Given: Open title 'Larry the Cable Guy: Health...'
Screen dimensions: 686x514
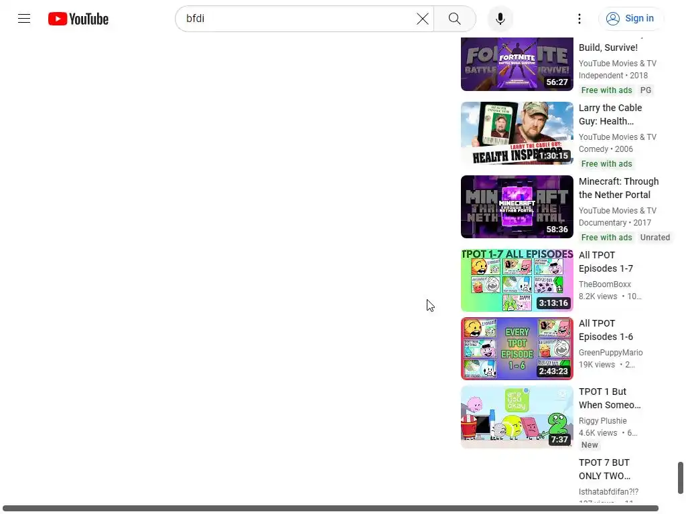Looking at the screenshot, I should (610, 114).
